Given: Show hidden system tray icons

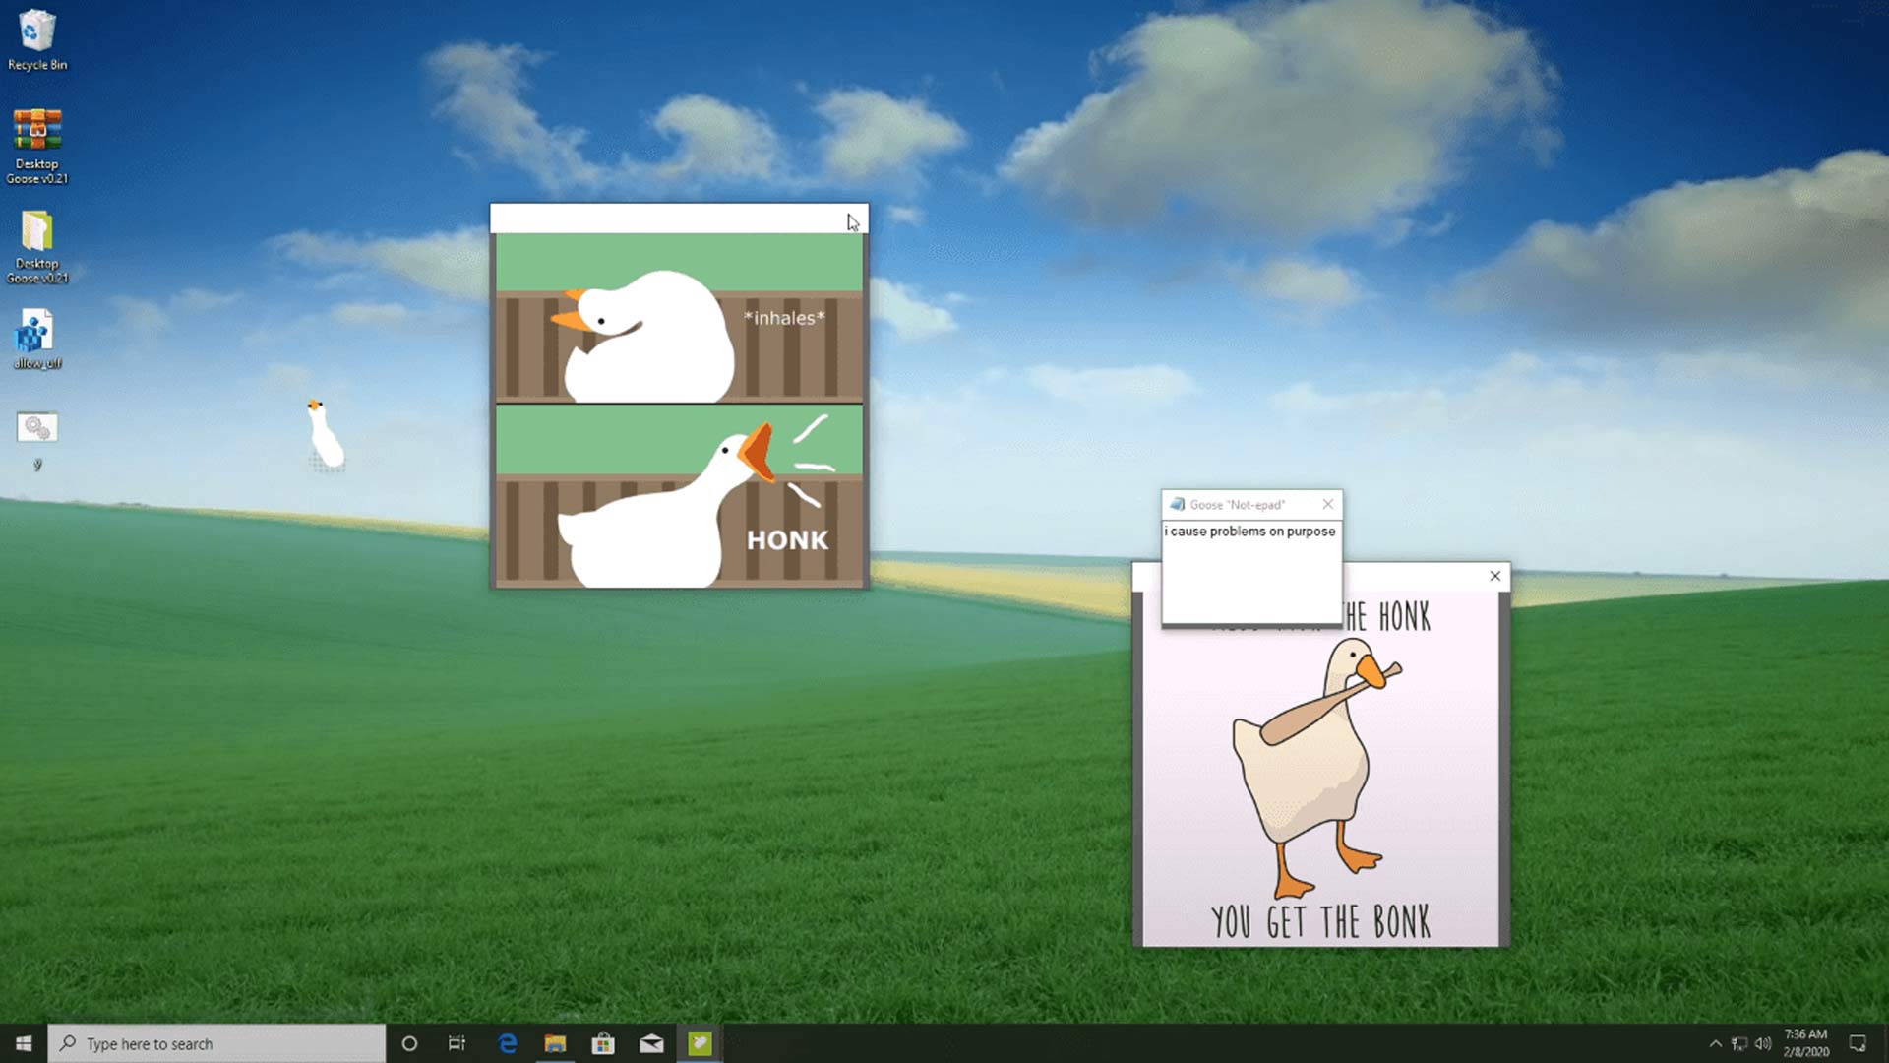Looking at the screenshot, I should coord(1715,1043).
